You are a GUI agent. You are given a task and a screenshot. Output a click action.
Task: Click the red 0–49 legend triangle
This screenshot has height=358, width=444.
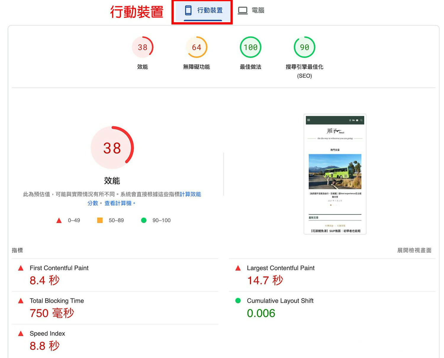(59, 220)
